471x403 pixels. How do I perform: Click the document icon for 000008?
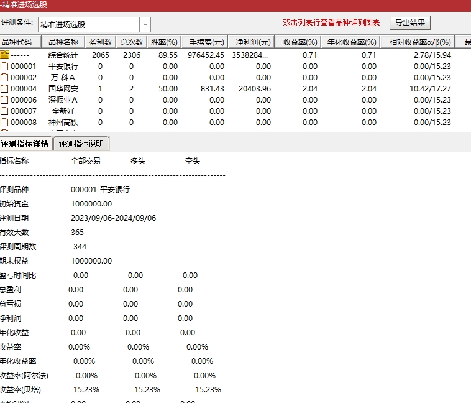[4, 122]
